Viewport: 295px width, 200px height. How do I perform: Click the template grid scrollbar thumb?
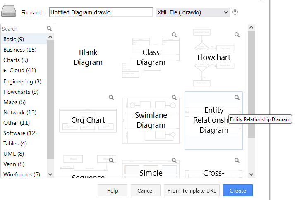click(252, 85)
